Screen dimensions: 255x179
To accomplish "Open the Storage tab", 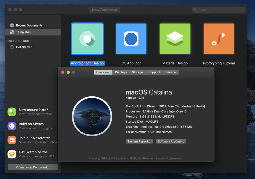I will (137, 72).
